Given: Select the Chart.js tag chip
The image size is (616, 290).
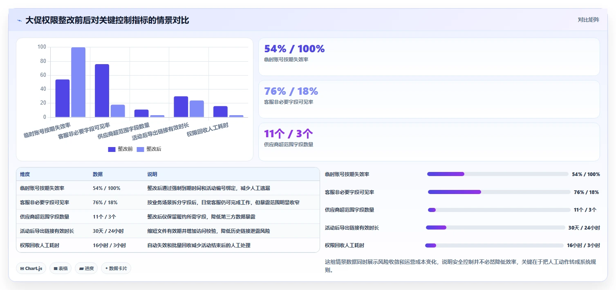Looking at the screenshot, I should click(x=31, y=268).
